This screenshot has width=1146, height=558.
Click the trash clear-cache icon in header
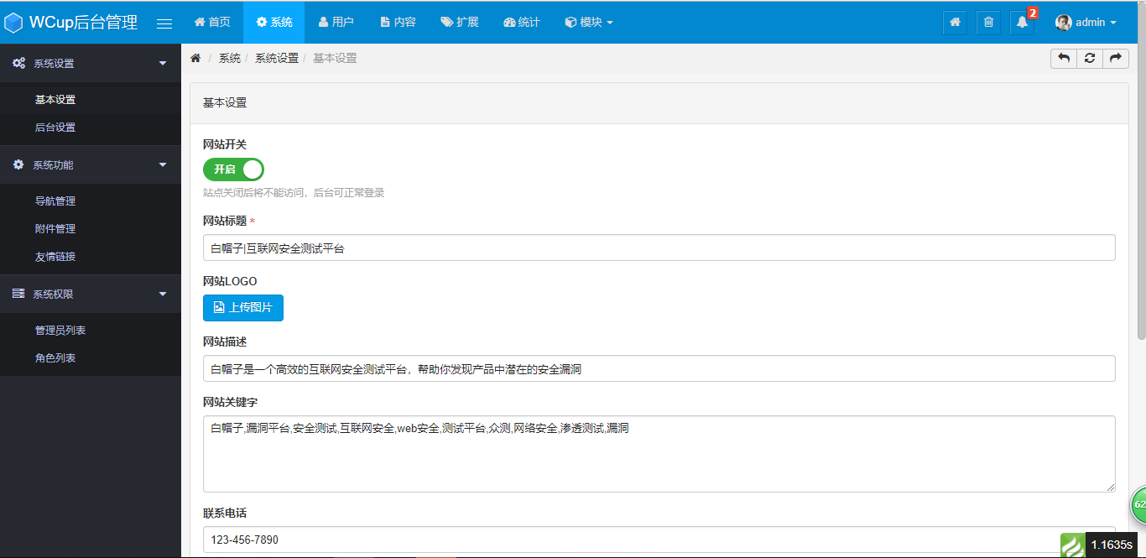(988, 23)
